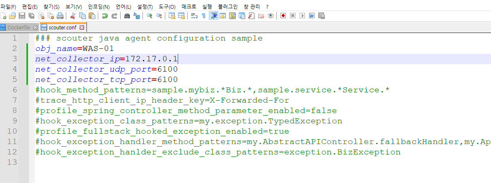Open the 설정(T) menu
This screenshot has width=491, height=183.
pyautogui.click(x=145, y=7)
